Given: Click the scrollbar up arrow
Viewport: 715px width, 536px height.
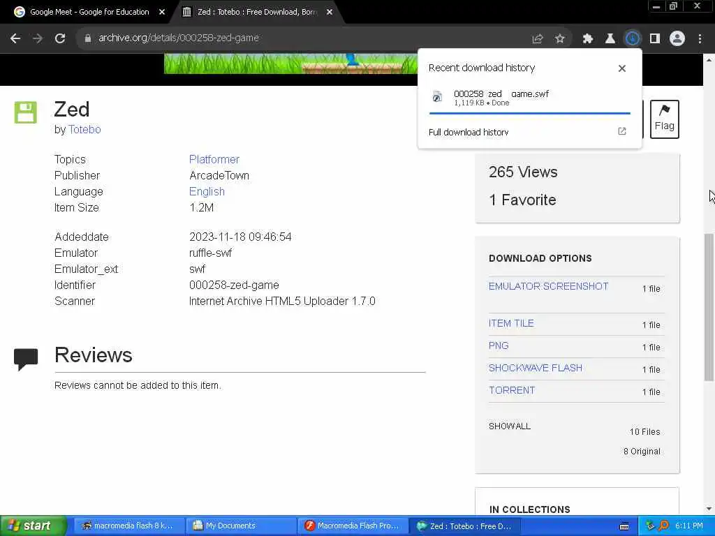Looking at the screenshot, I should point(709,60).
